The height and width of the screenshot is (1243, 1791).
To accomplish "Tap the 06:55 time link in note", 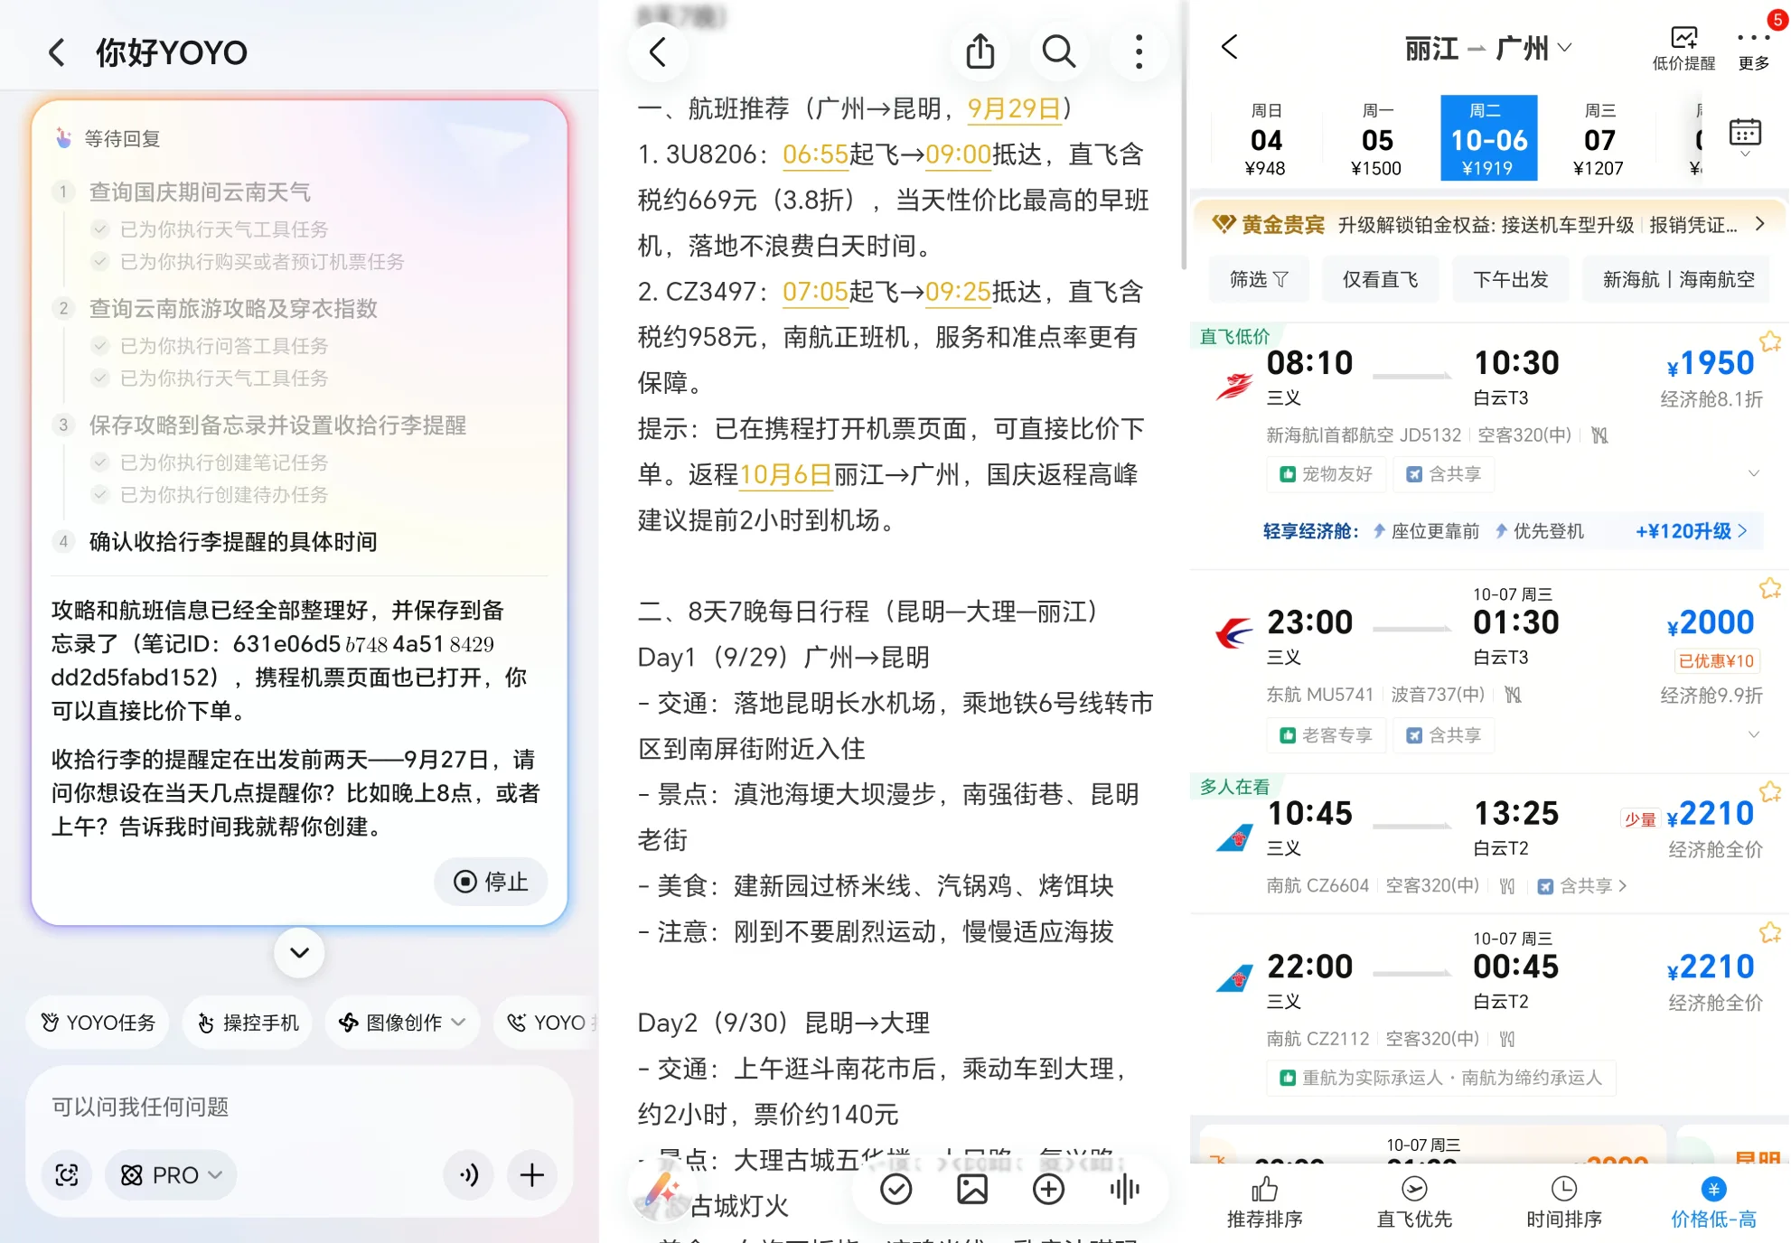I will tap(815, 154).
